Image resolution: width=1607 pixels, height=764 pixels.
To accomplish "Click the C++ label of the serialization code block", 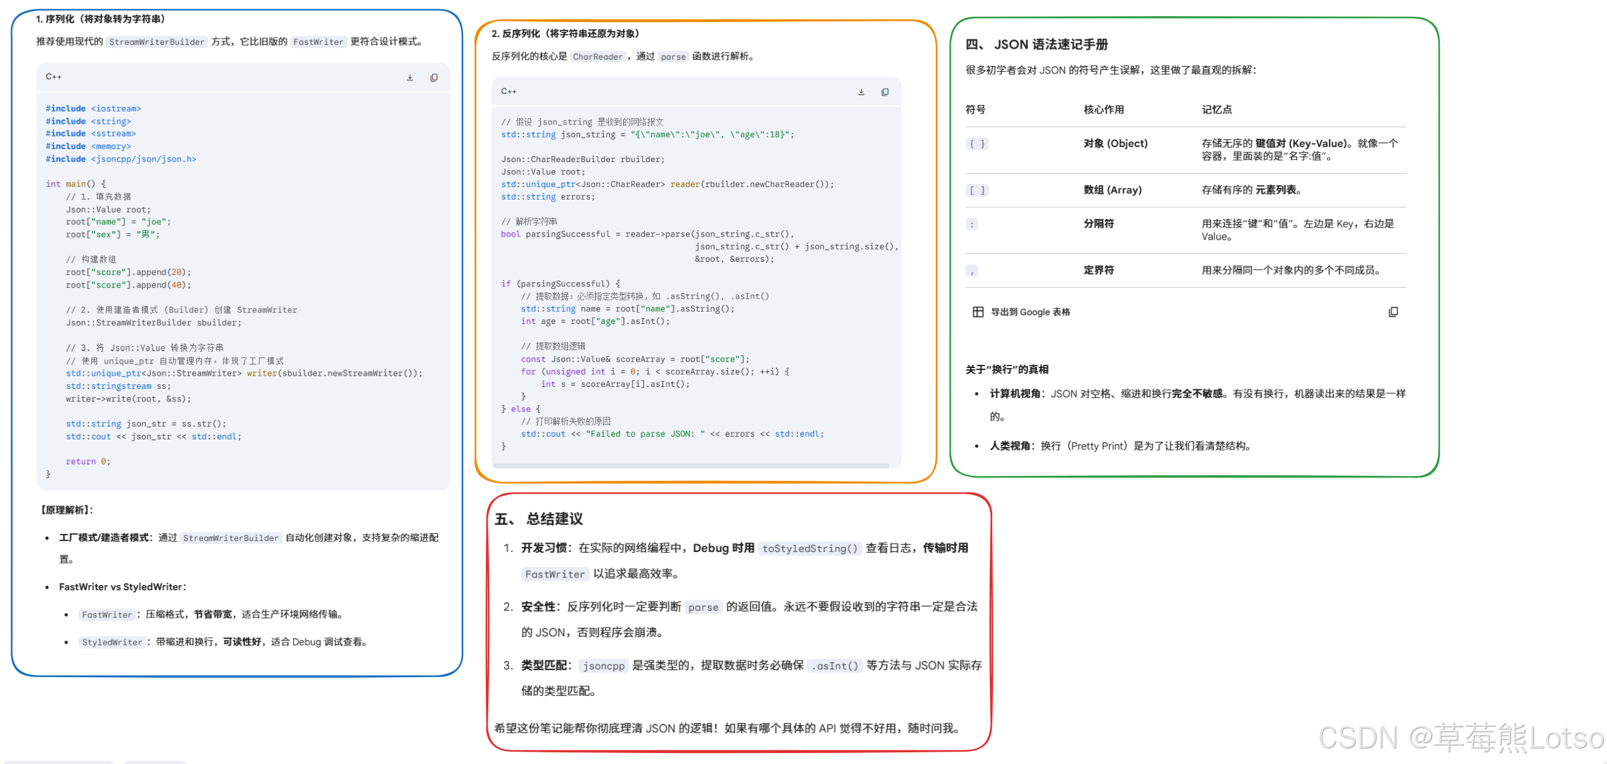I will pyautogui.click(x=54, y=77).
